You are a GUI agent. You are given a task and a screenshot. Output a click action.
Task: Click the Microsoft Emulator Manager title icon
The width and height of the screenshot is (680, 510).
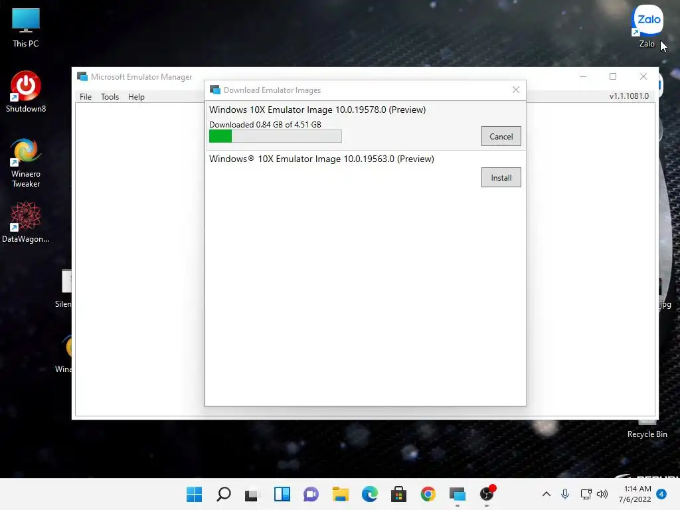coord(82,77)
